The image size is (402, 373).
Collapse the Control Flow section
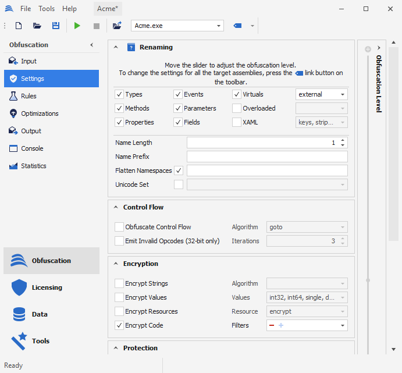[115, 207]
